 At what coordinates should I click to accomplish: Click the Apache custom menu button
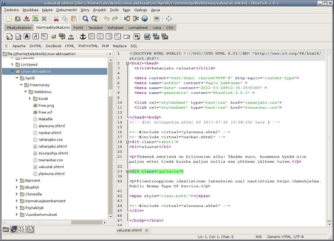tap(19, 46)
